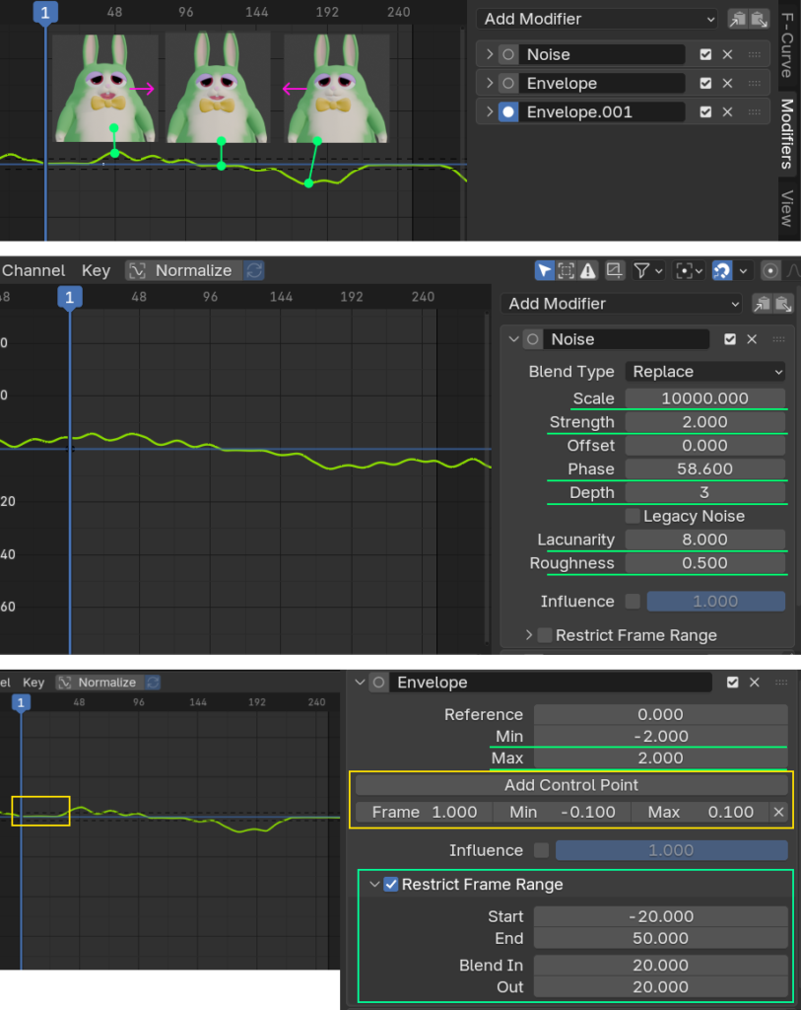Click the copy modifiers icon in top panel
Screen dimensions: 801x1010
737,19
